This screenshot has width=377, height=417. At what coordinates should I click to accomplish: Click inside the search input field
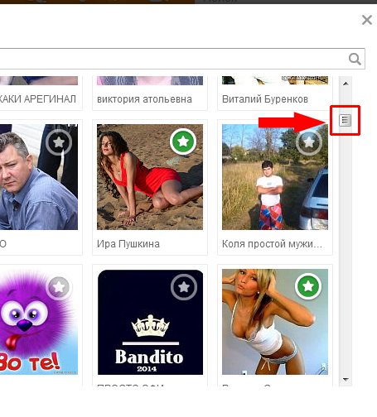tap(172, 59)
